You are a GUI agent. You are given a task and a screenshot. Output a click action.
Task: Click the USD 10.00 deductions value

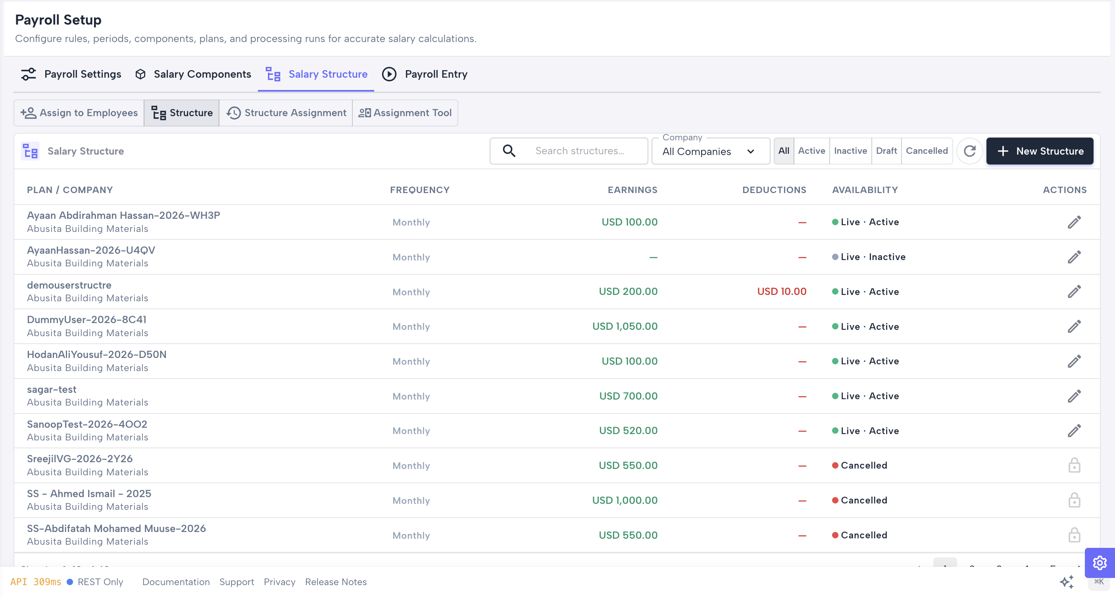tap(781, 292)
